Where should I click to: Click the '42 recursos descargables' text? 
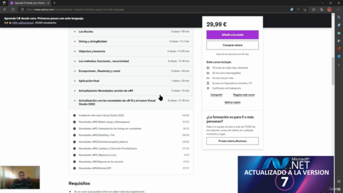pos(226,73)
